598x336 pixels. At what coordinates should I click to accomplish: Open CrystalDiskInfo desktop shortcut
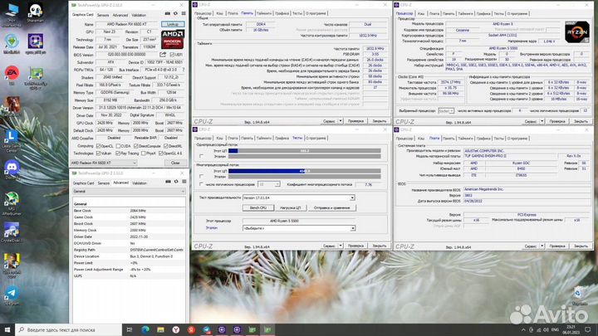click(12, 232)
